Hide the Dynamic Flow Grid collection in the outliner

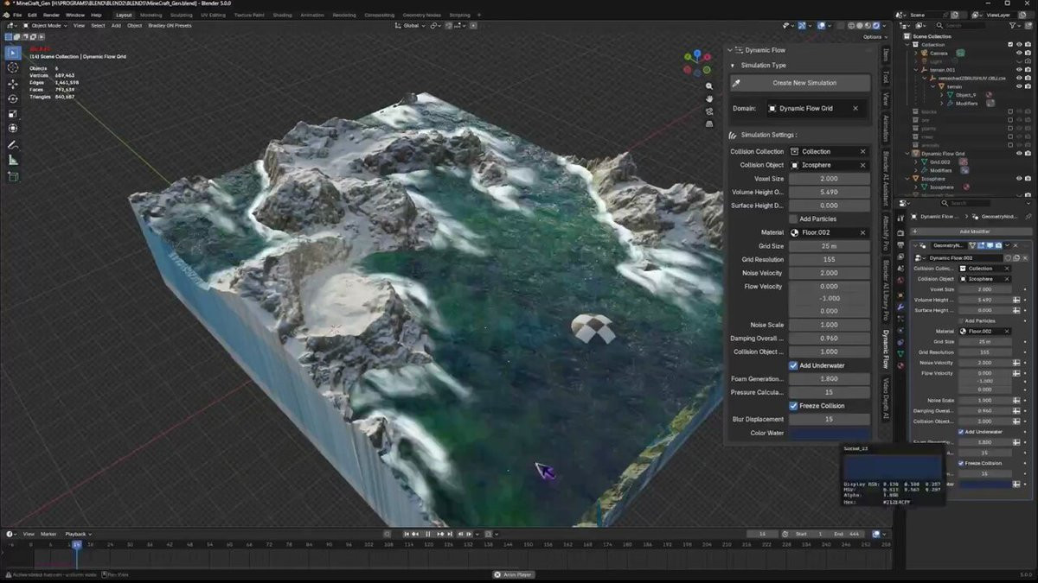(1018, 154)
